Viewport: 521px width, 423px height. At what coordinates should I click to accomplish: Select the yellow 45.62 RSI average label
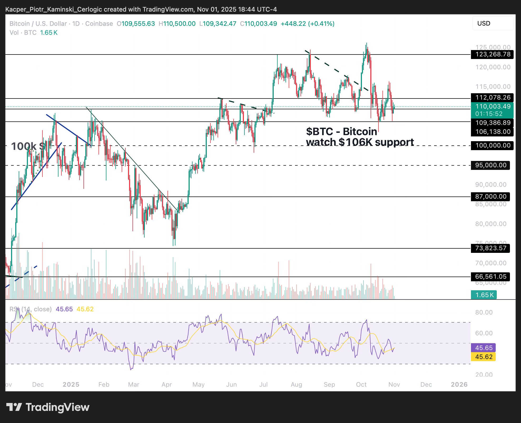point(483,357)
